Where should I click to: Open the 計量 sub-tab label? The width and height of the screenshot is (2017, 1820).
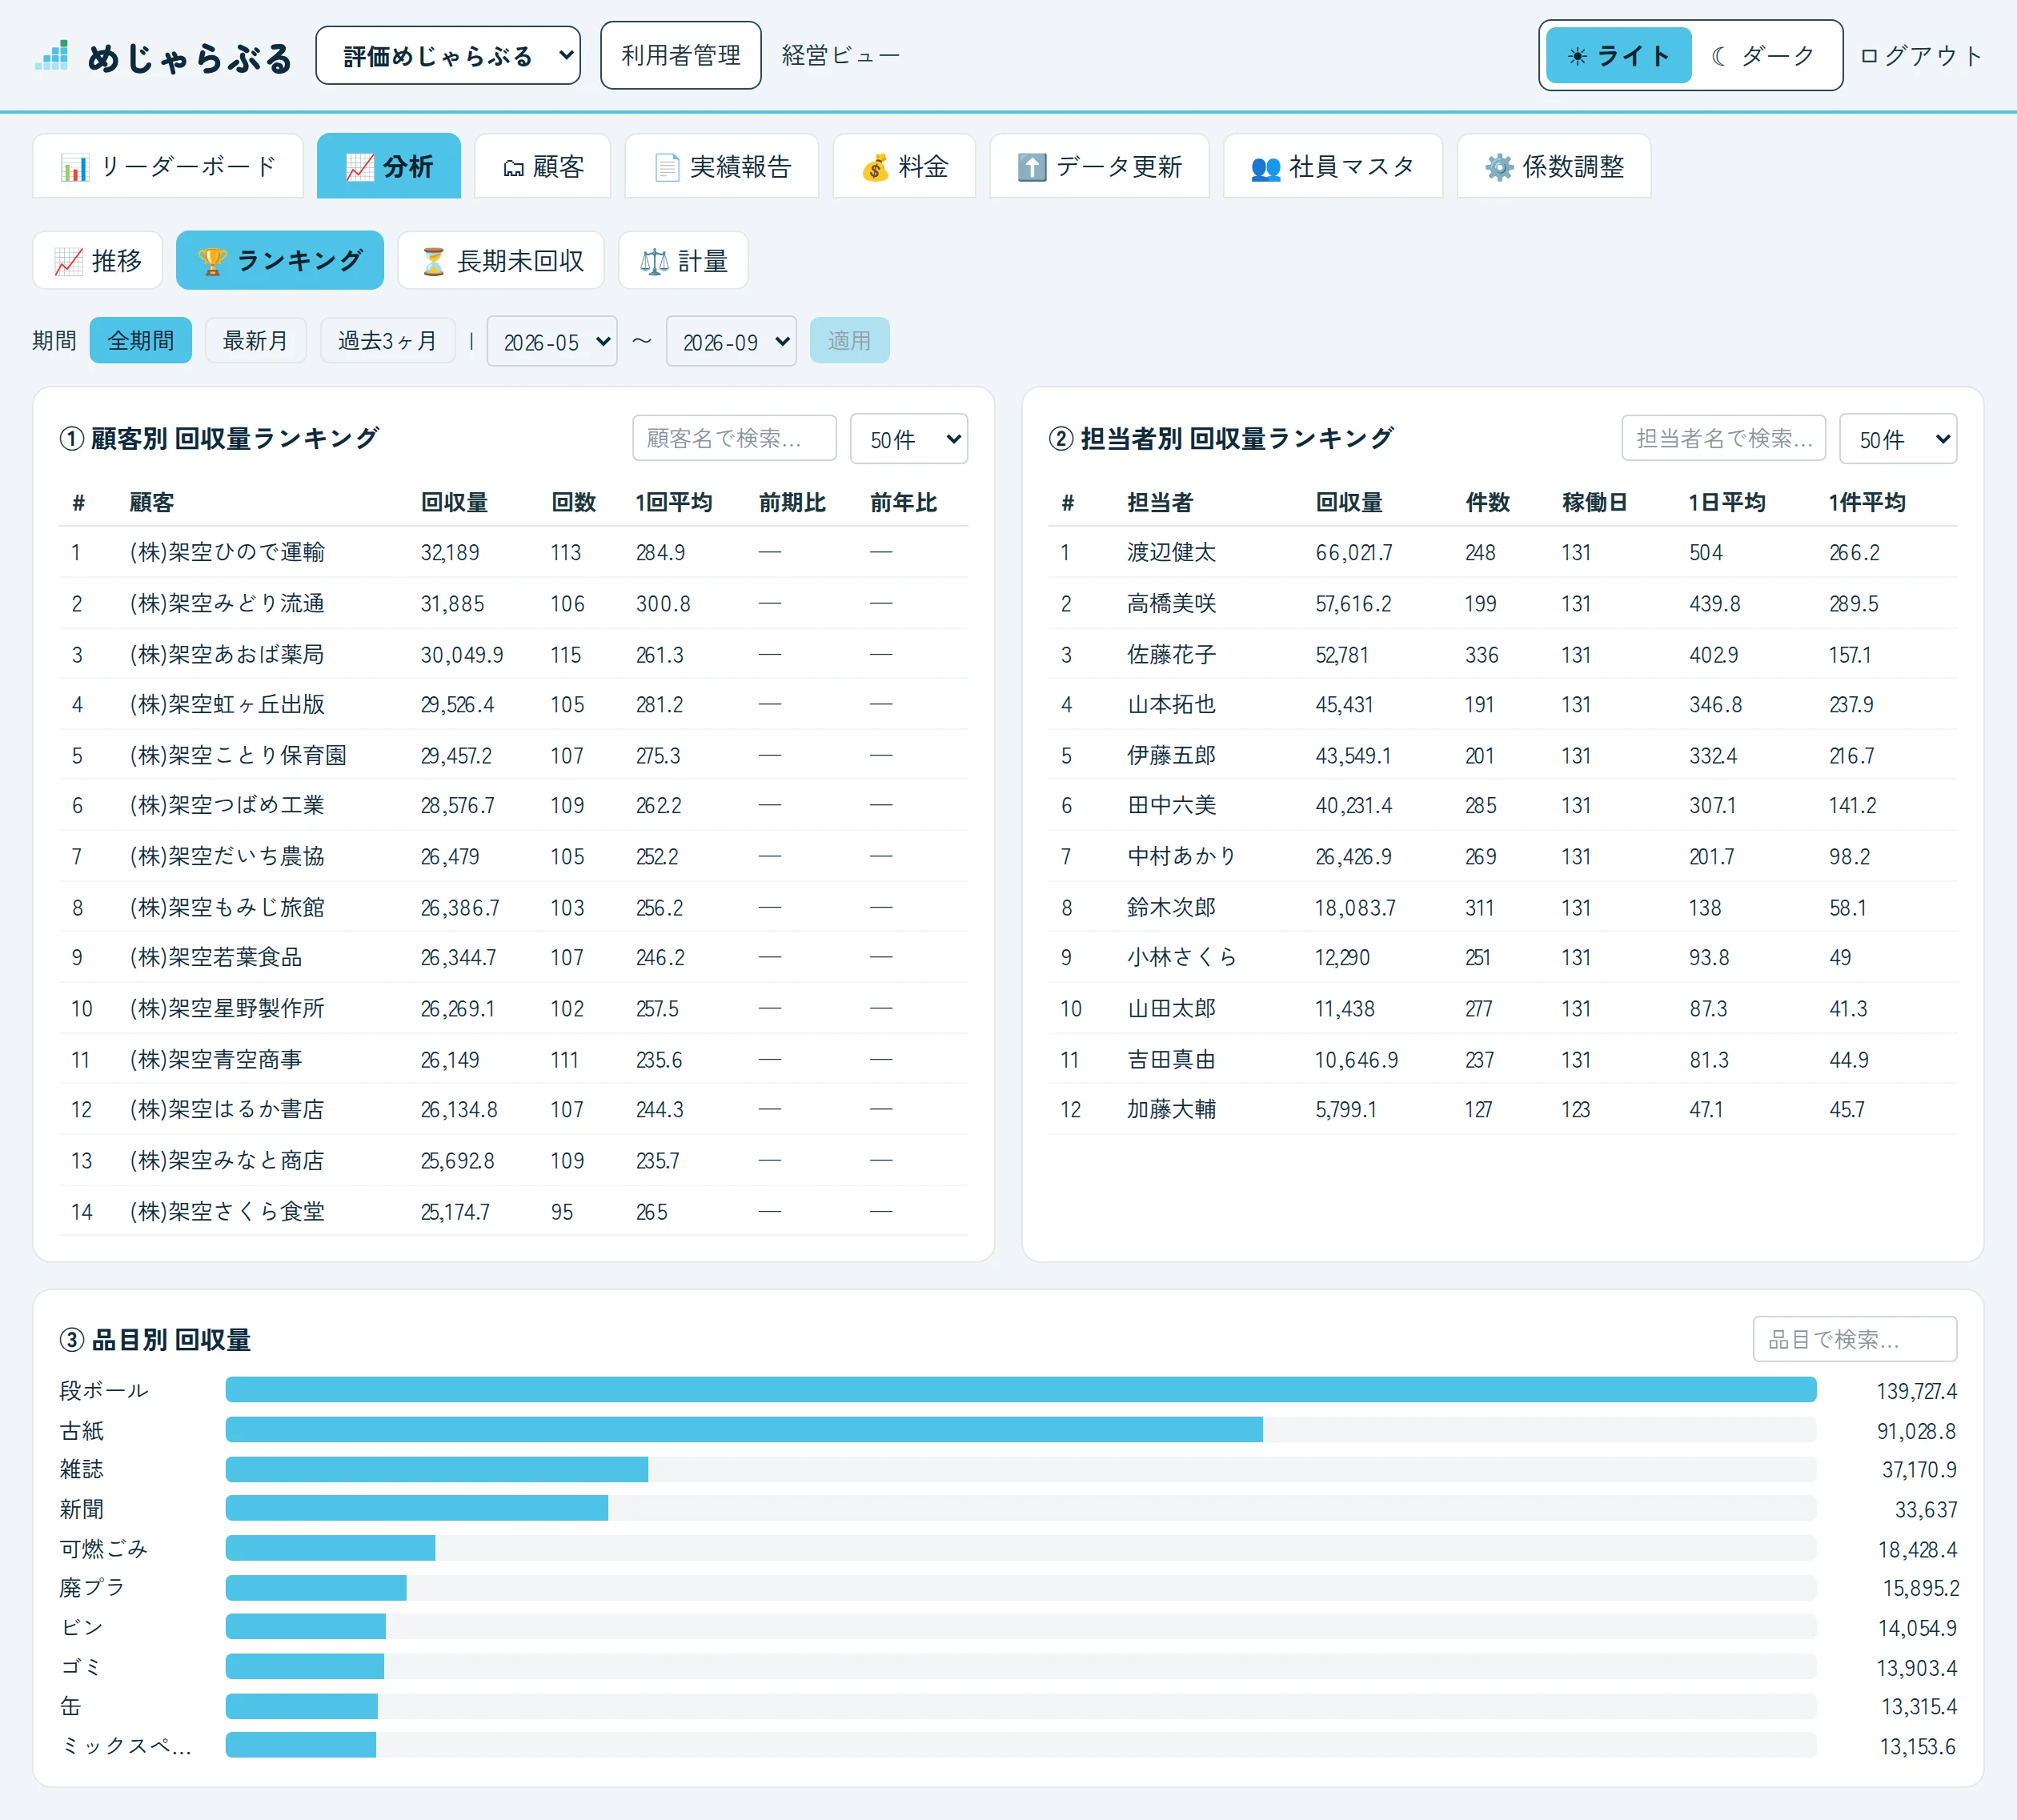pyautogui.click(x=703, y=262)
